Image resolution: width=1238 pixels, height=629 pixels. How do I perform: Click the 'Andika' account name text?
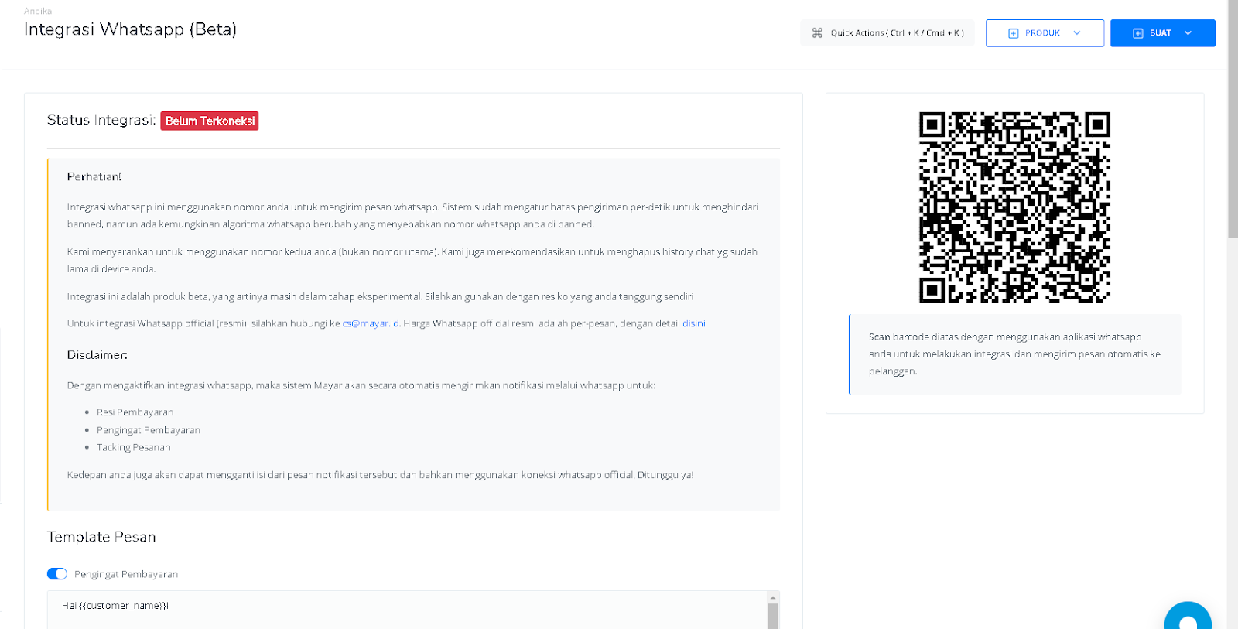pos(38,11)
